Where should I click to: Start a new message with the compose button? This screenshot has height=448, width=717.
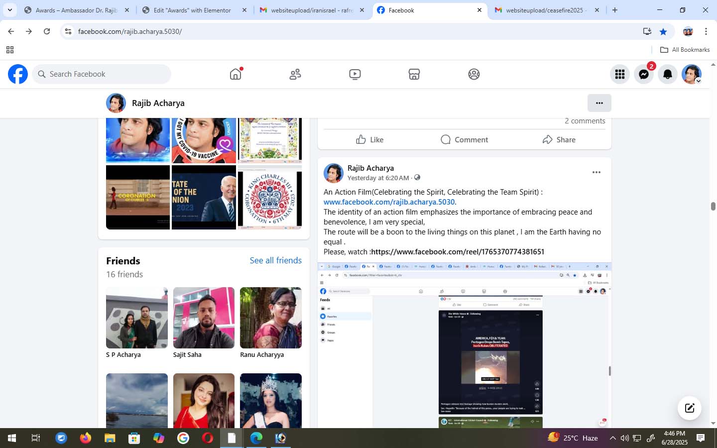(690, 408)
